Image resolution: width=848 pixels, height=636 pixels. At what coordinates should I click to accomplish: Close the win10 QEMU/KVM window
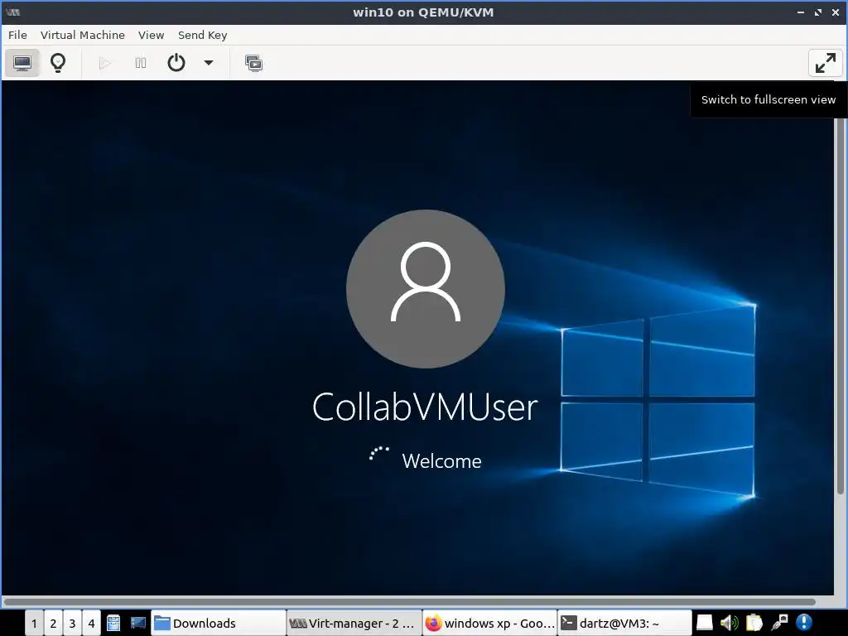coord(836,12)
